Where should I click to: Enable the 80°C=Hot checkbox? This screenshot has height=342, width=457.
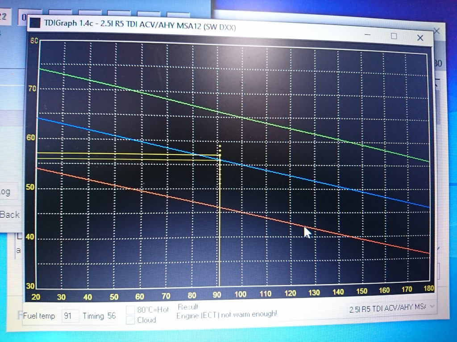point(130,309)
